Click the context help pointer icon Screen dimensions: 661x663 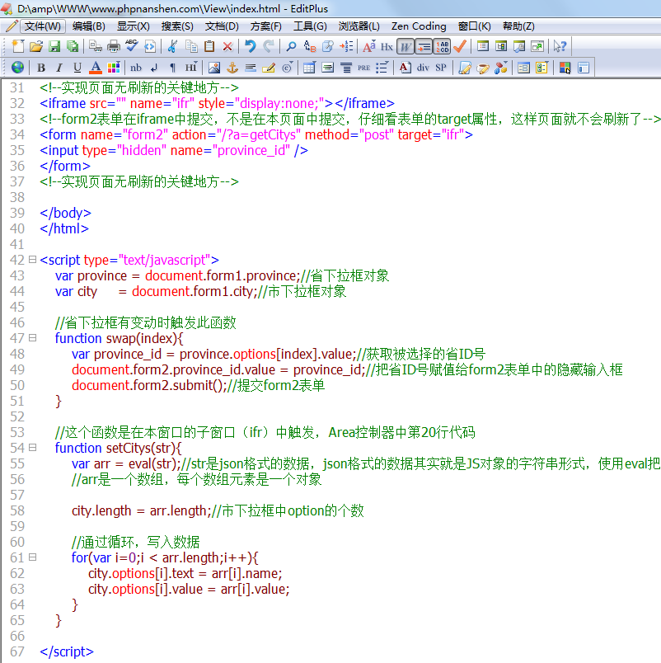[x=560, y=46]
